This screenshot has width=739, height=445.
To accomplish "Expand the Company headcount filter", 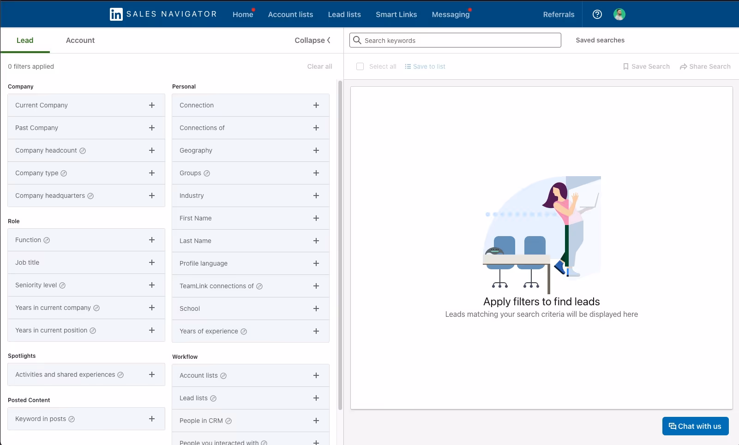I will (86, 150).
